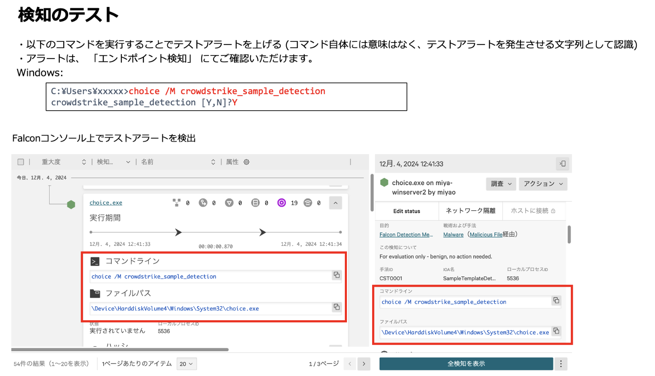
Task: Click the end point of the 実行期間 timeline
Action: pos(340,232)
